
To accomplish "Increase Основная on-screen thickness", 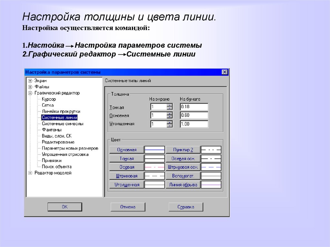I will click(170, 114).
